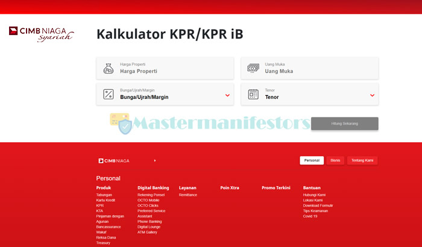Click the calendar icon beside Tenor
The height and width of the screenshot is (247, 422).
(253, 94)
